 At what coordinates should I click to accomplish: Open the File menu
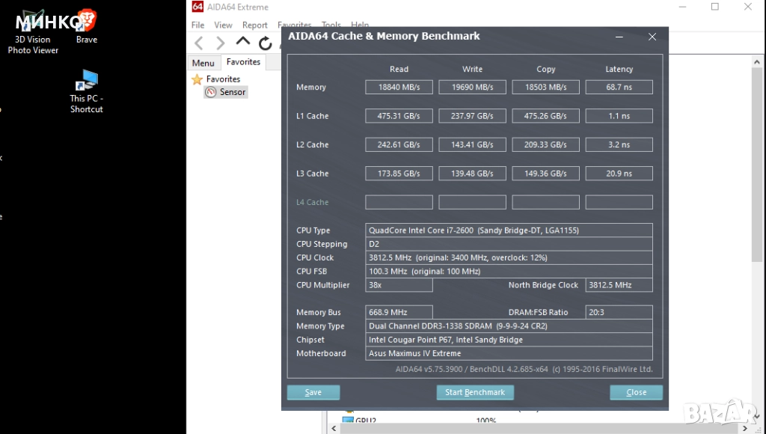pos(197,25)
